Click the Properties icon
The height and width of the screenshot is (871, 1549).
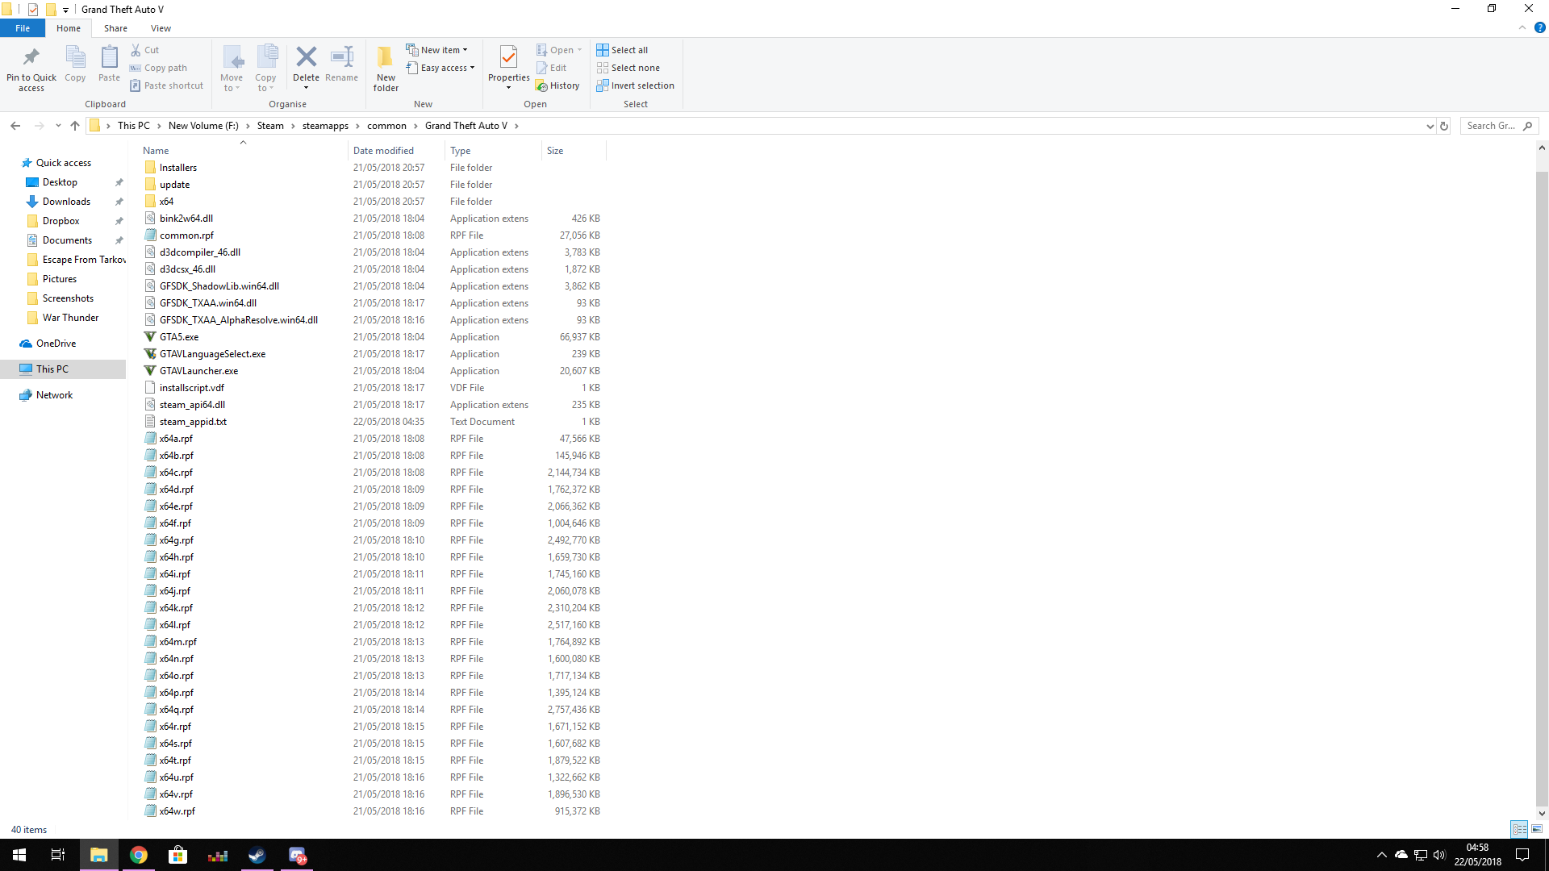pyautogui.click(x=508, y=57)
